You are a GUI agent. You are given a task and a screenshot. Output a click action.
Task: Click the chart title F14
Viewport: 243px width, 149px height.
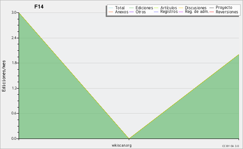pos(39,6)
